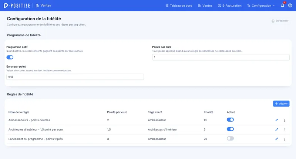Edit the Lancement du programme rule

[x=276, y=139]
